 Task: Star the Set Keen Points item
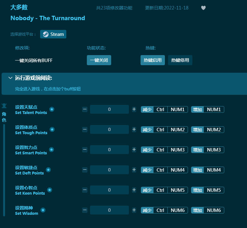(x=50, y=190)
